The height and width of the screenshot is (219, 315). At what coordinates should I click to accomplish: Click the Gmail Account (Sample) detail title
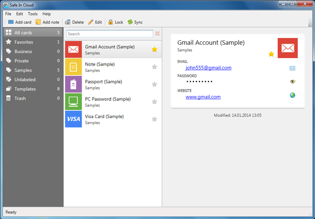pyautogui.click(x=211, y=43)
